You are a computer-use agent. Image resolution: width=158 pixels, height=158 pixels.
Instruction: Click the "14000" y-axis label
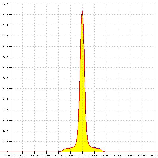click(4, 4)
